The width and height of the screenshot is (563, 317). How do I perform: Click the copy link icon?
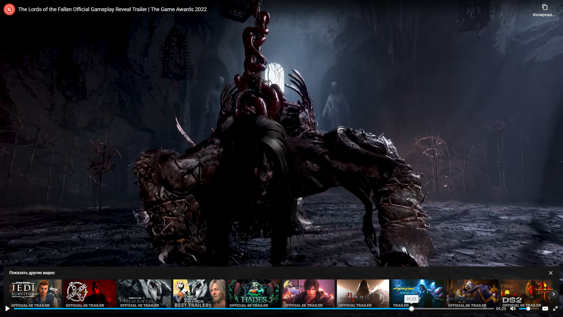545,7
